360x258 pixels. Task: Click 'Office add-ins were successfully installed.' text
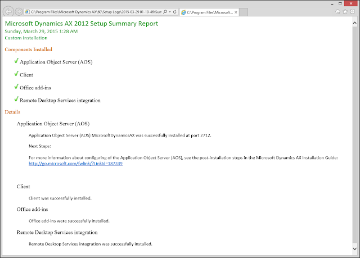69,221
